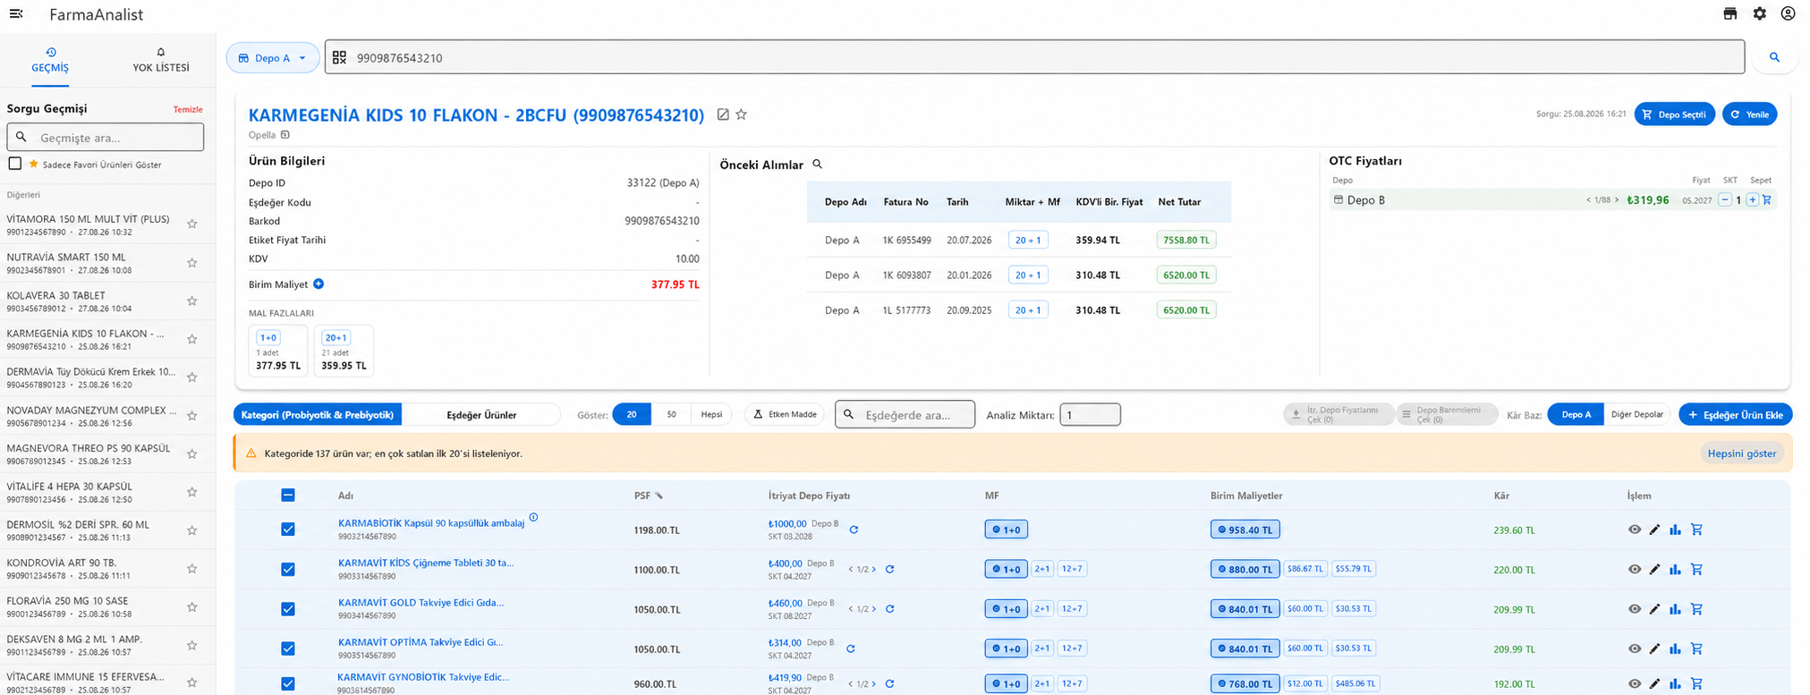This screenshot has height=695, width=1810.
Task: Click the Depo Seçtiği button
Action: pyautogui.click(x=1674, y=114)
